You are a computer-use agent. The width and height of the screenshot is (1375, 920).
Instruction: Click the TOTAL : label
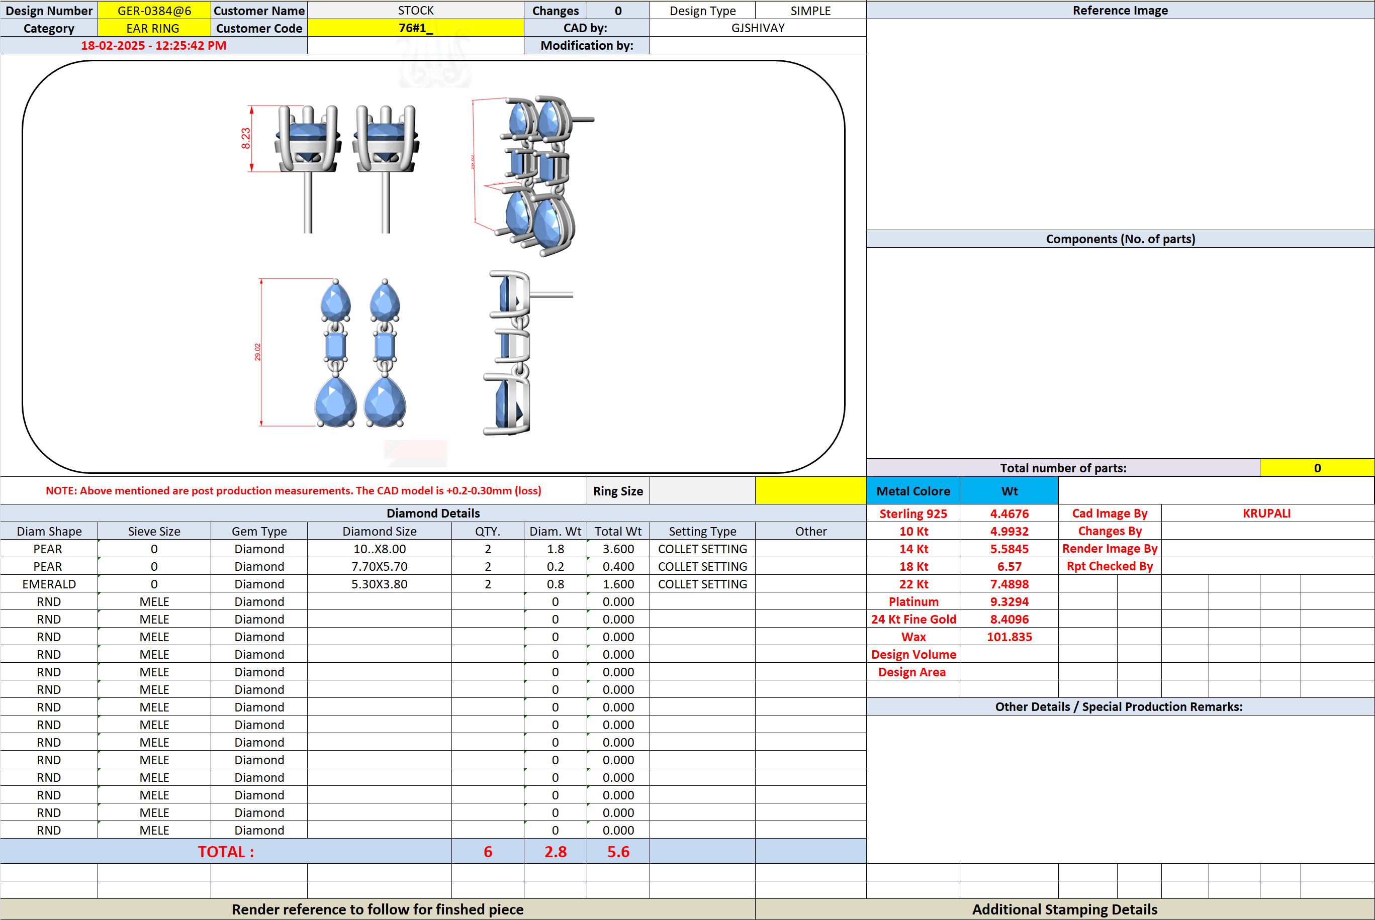tap(226, 851)
